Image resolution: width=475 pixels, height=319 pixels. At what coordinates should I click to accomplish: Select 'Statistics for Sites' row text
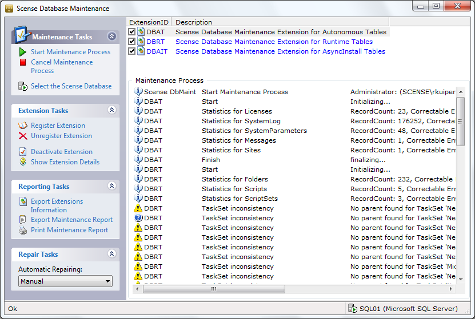coord(231,150)
